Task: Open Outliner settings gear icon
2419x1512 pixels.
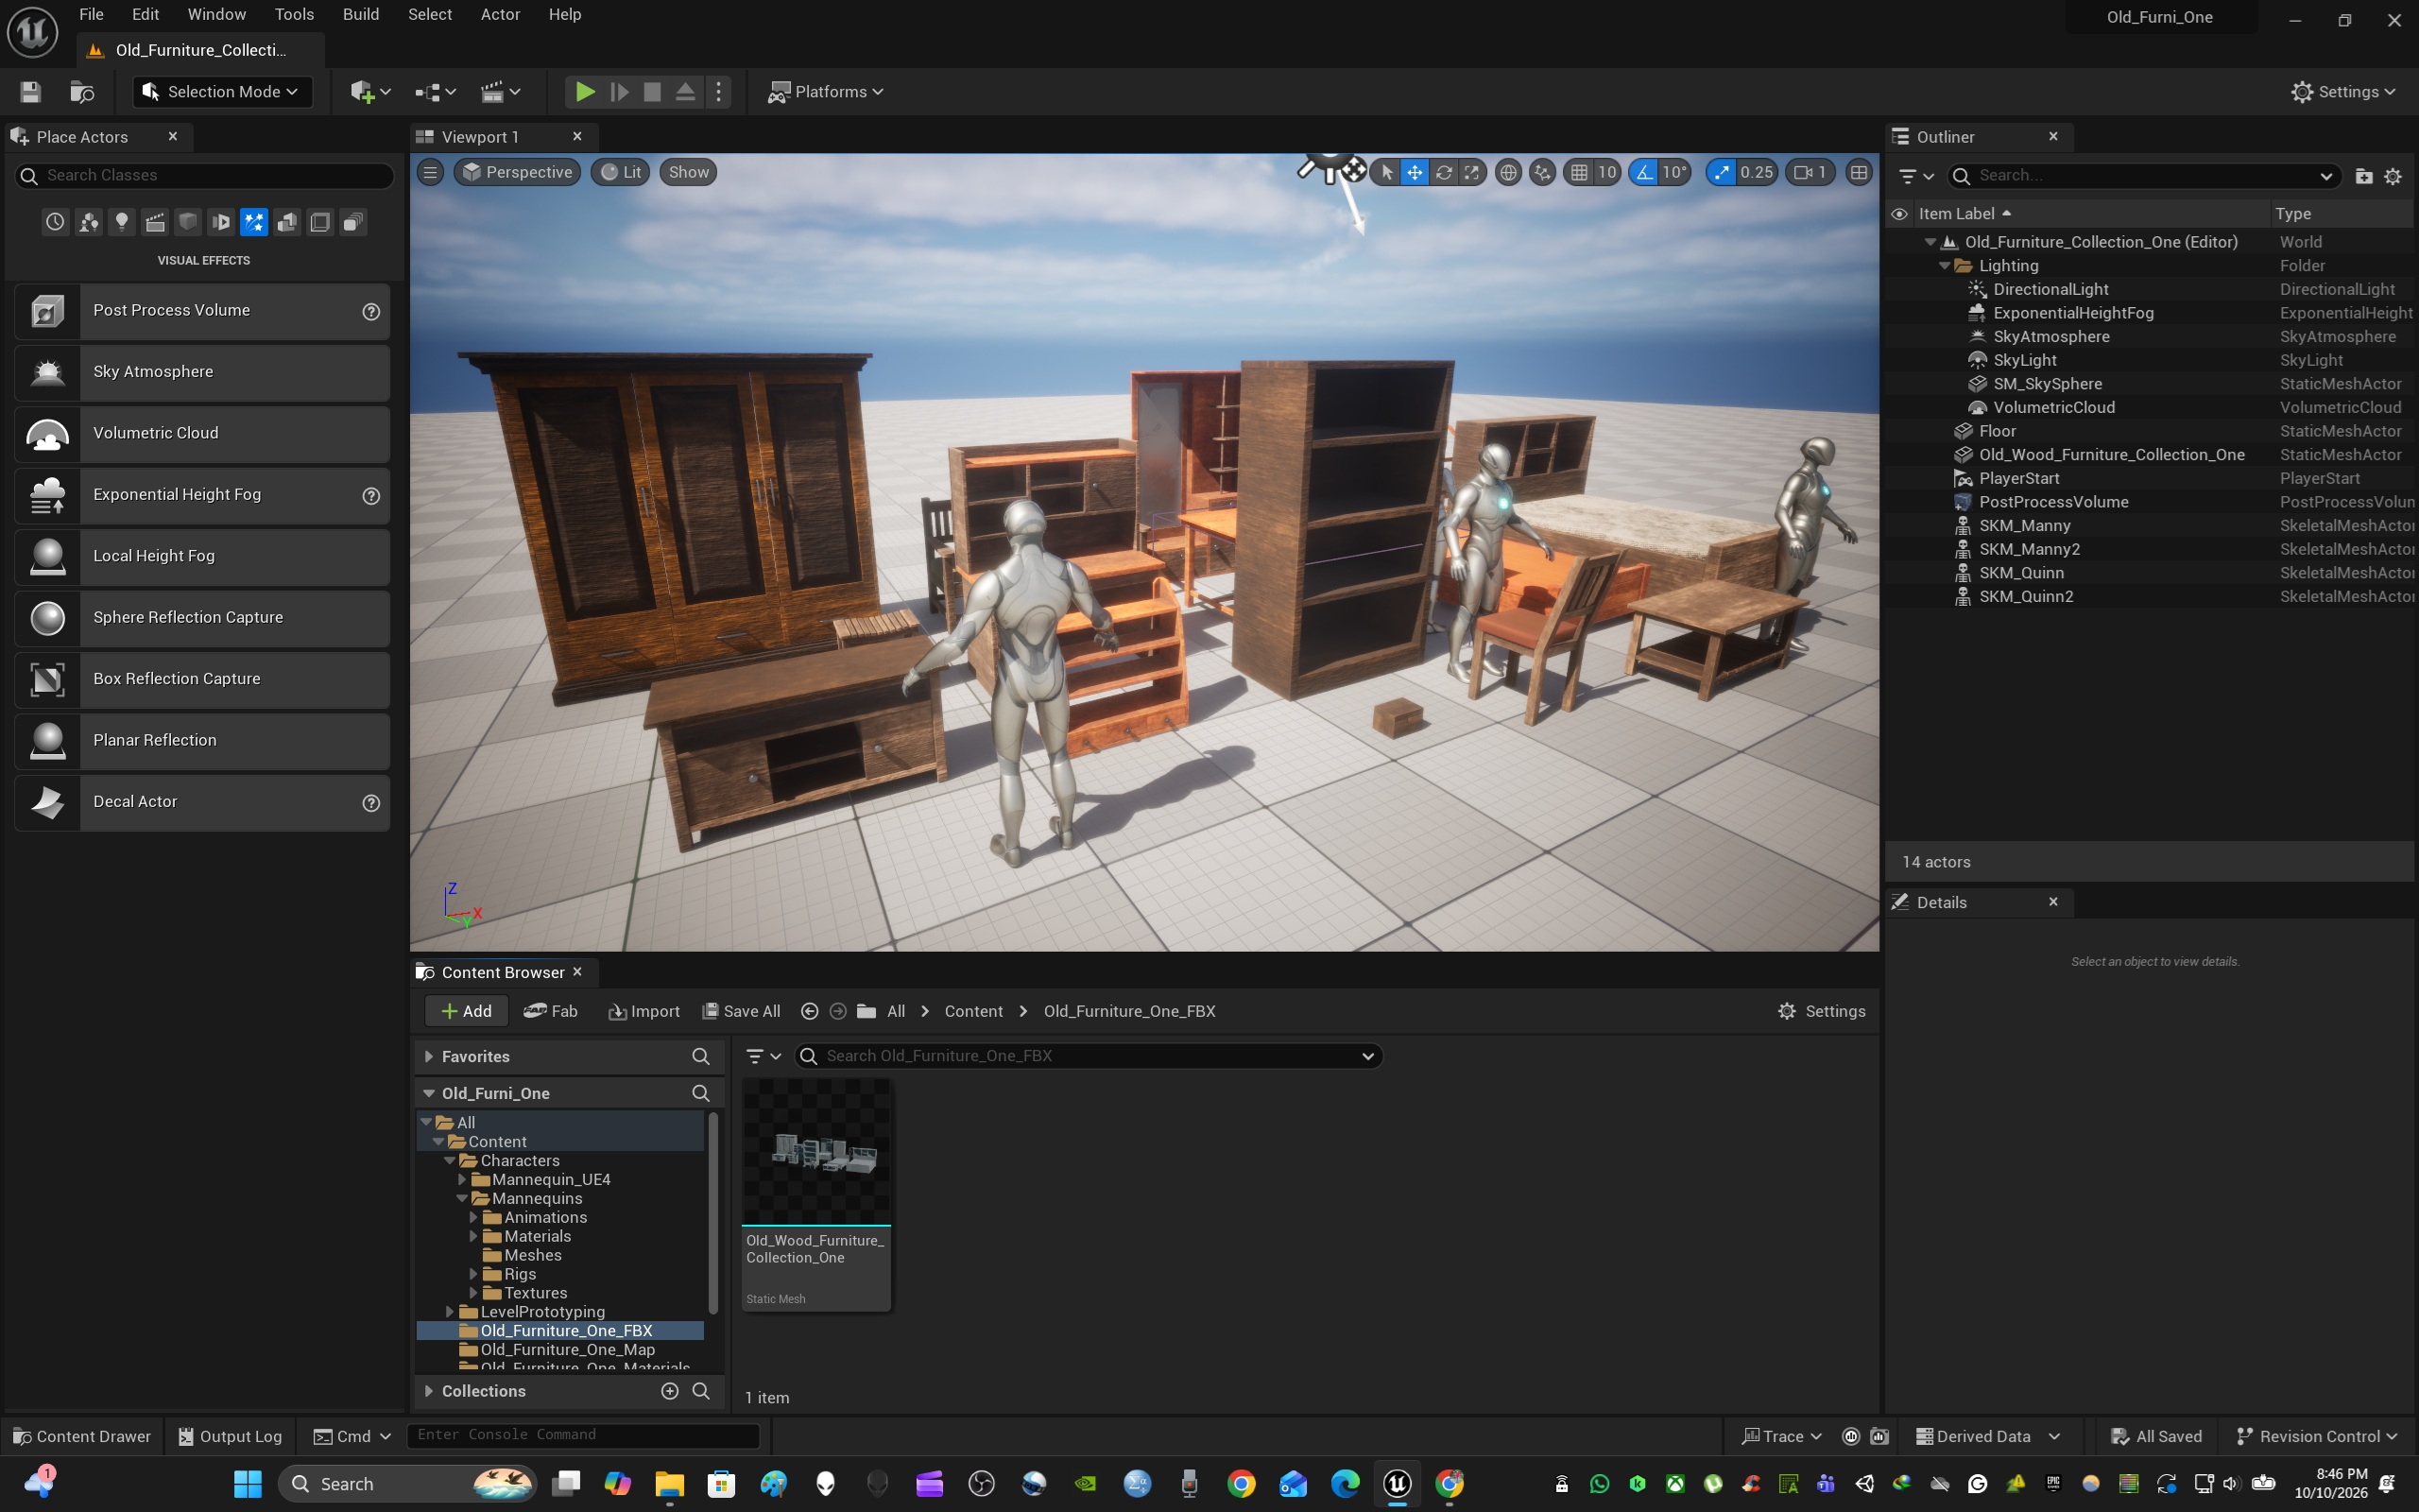Action: click(x=2393, y=176)
